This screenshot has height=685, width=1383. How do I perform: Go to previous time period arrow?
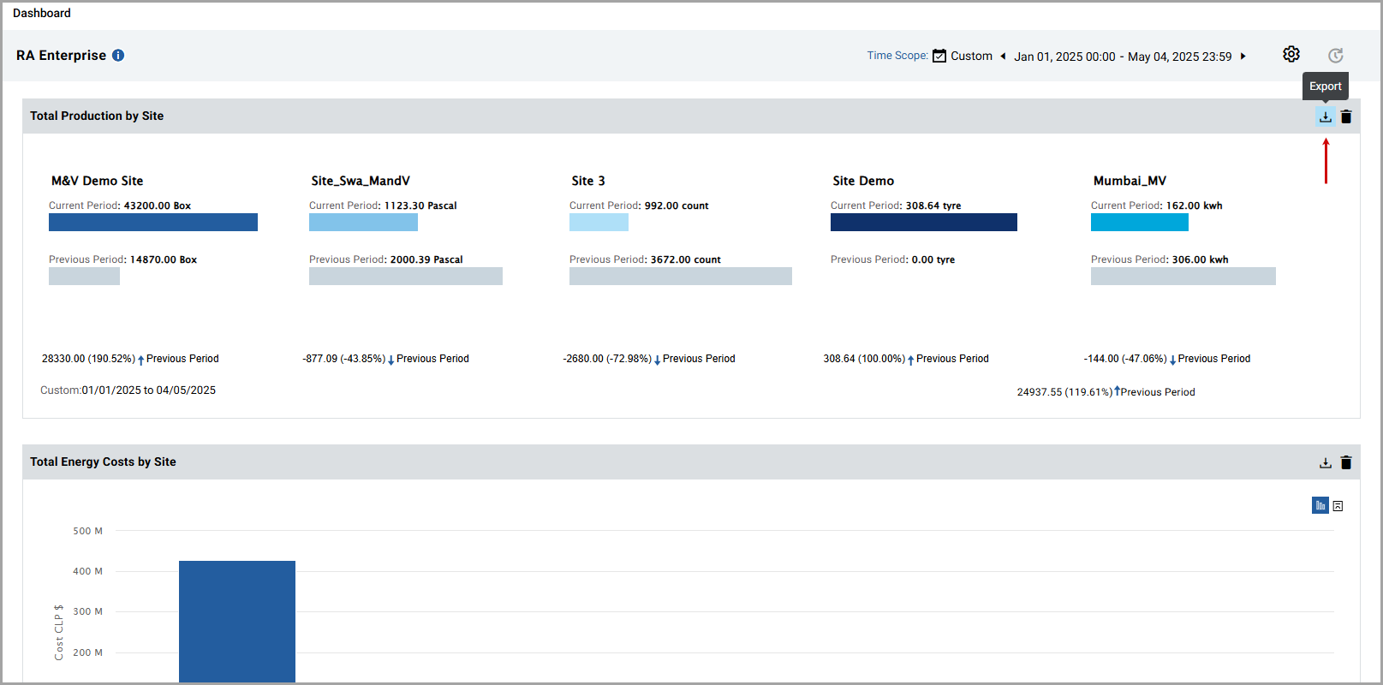1003,57
